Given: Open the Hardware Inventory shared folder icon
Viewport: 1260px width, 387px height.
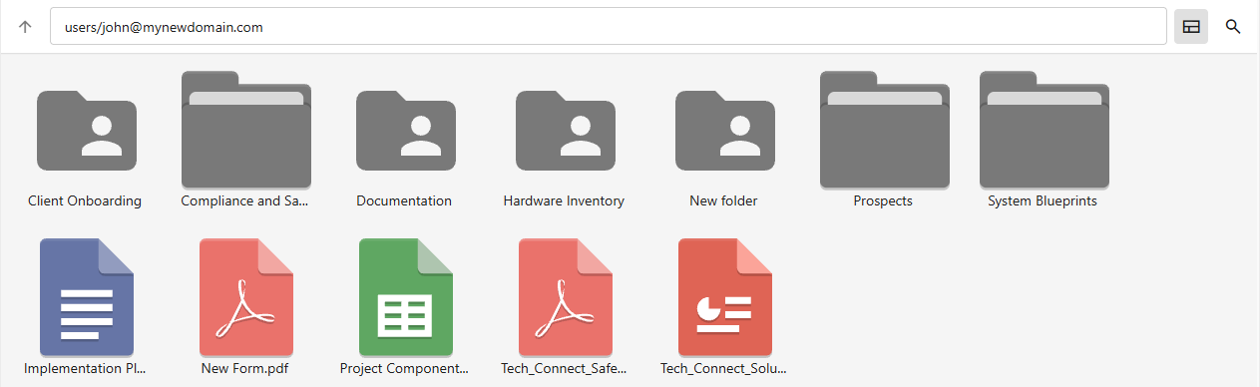Looking at the screenshot, I should coord(566,130).
